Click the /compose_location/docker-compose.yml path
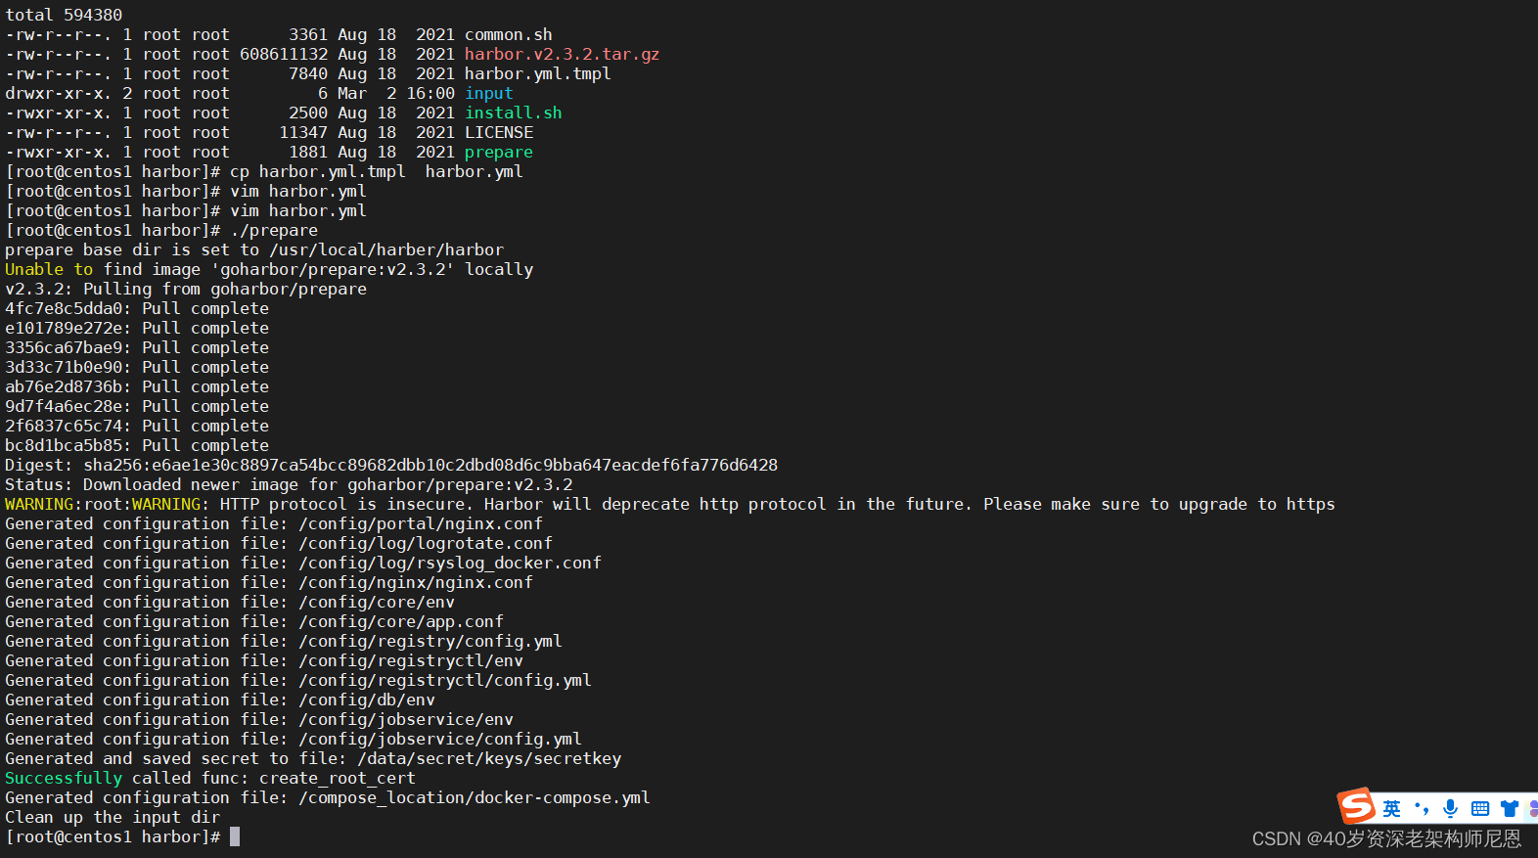 click(x=475, y=797)
